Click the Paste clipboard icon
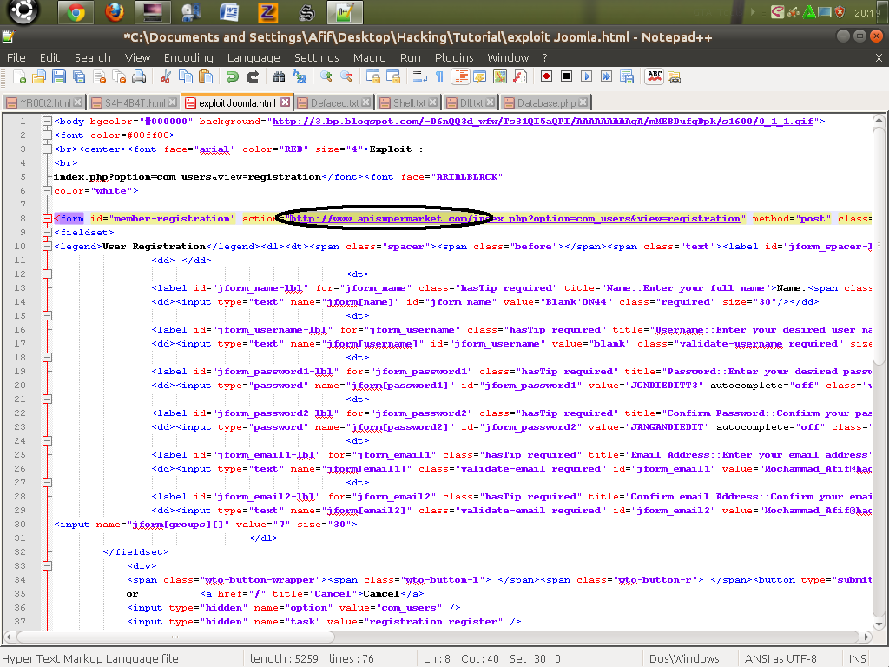This screenshot has width=889, height=667. (x=205, y=77)
